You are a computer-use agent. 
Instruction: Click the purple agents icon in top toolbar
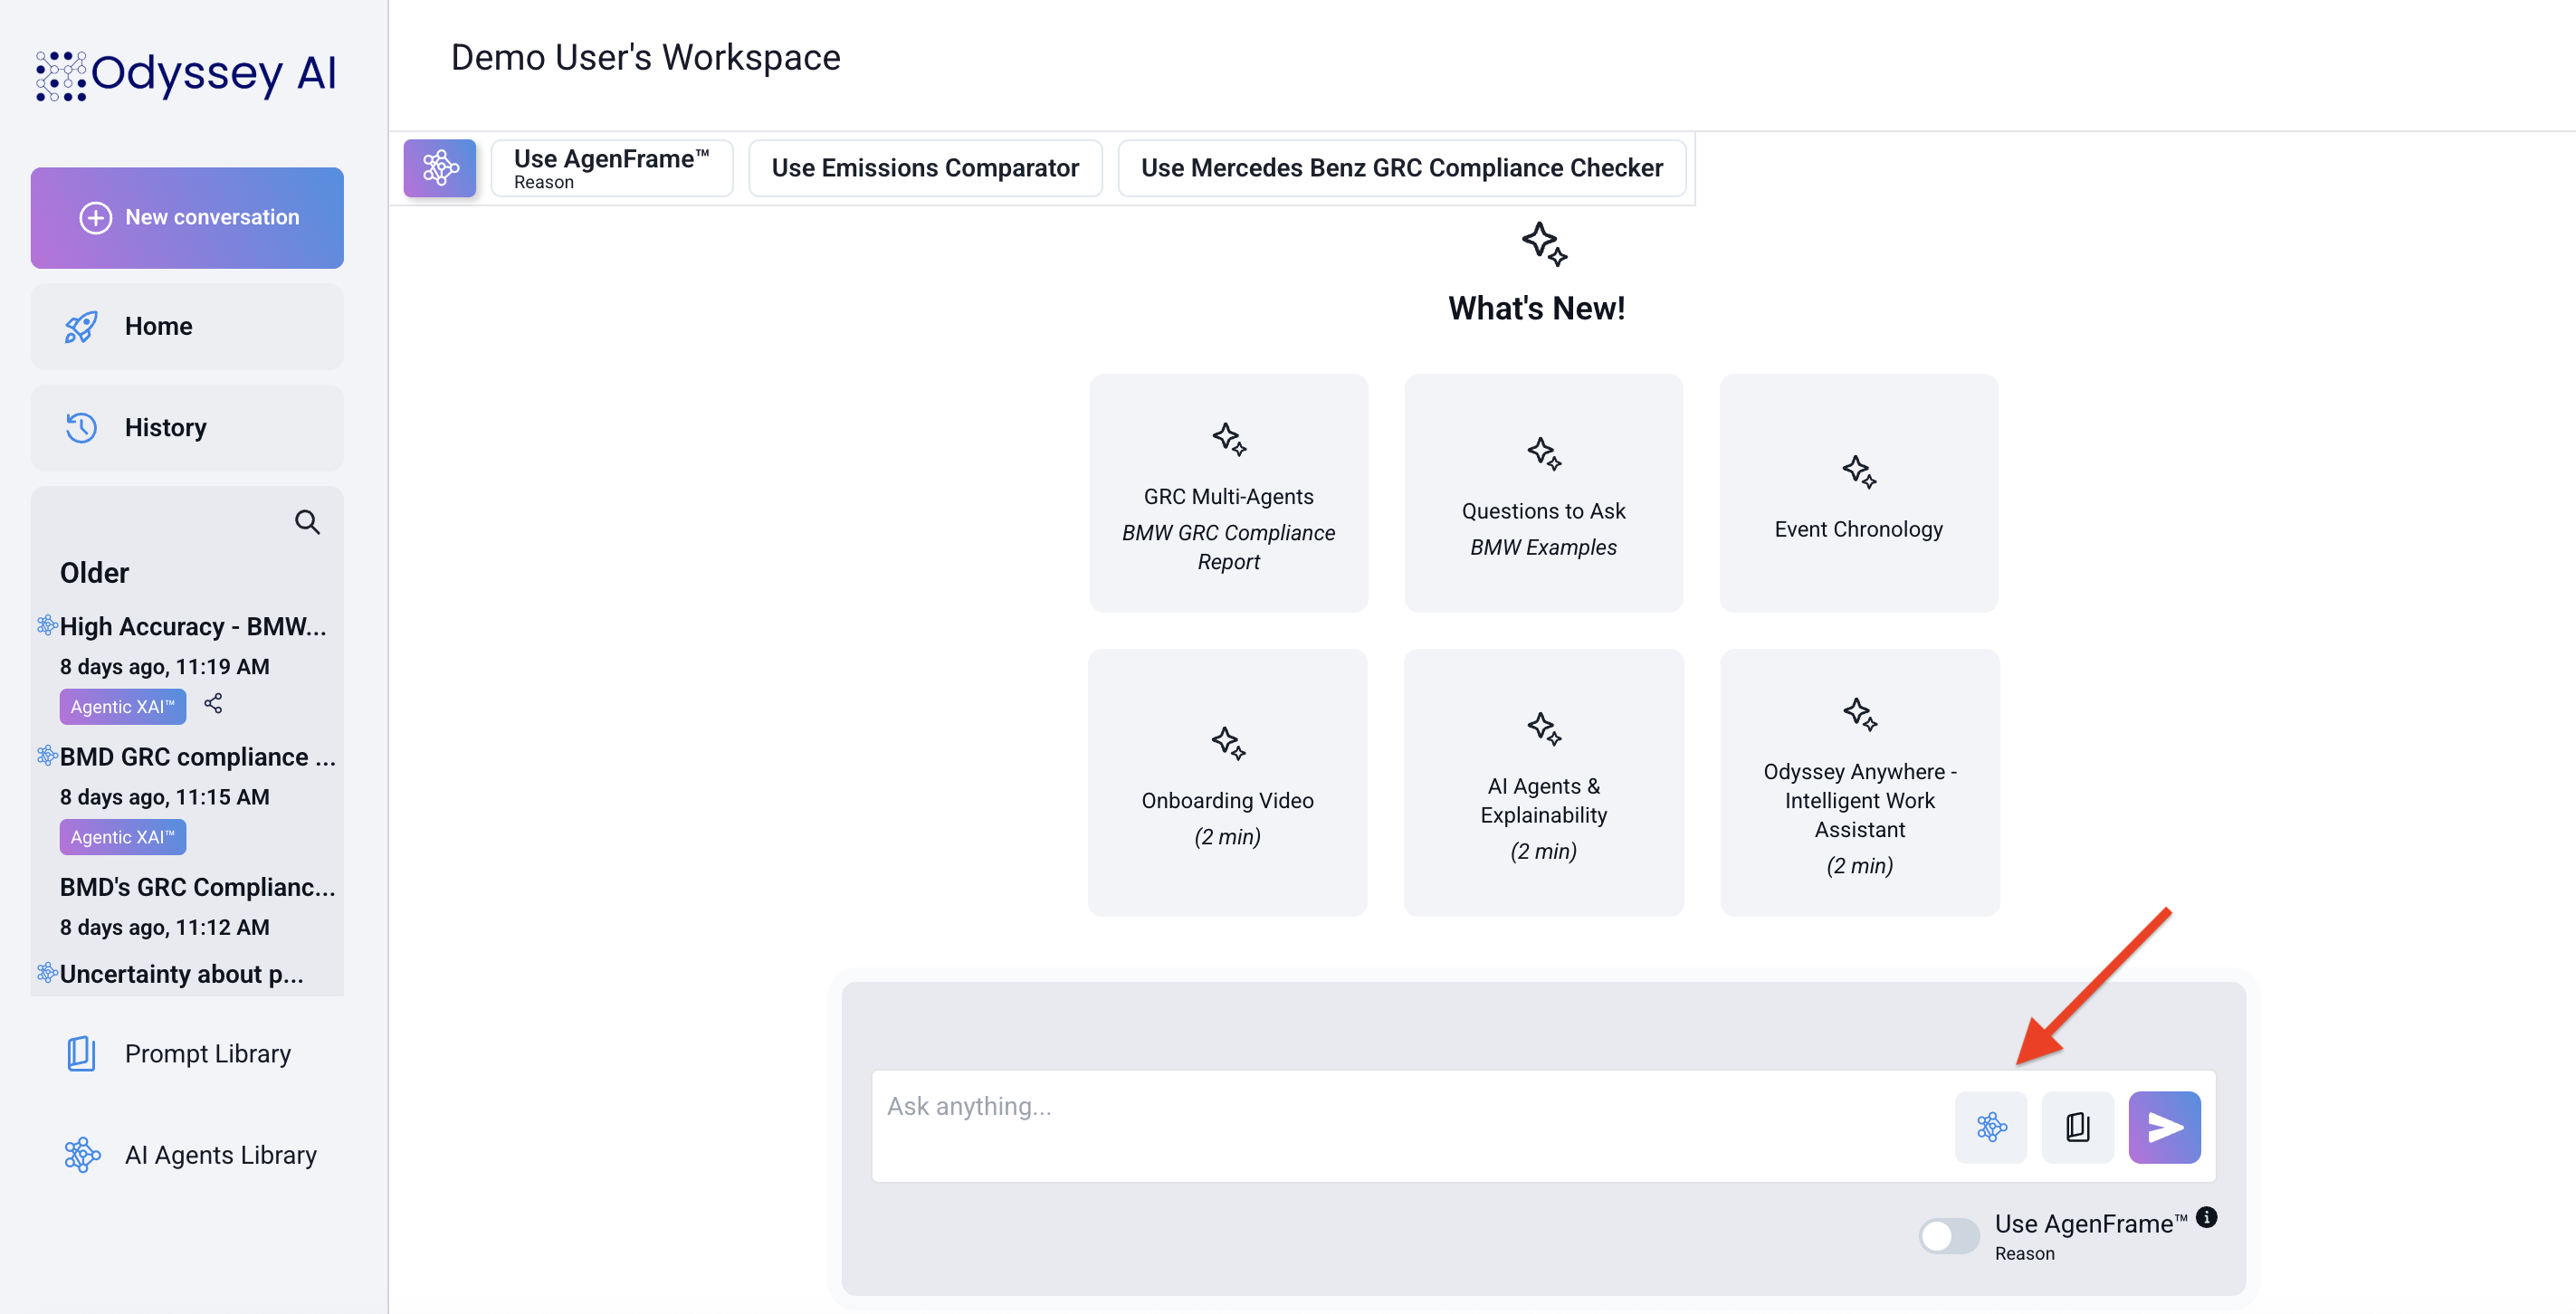[440, 168]
